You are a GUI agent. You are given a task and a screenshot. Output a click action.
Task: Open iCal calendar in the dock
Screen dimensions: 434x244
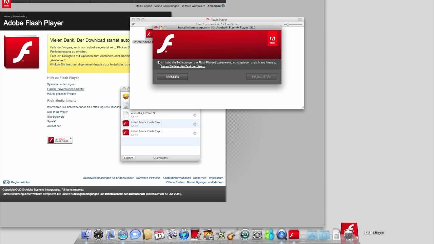[x=159, y=235]
